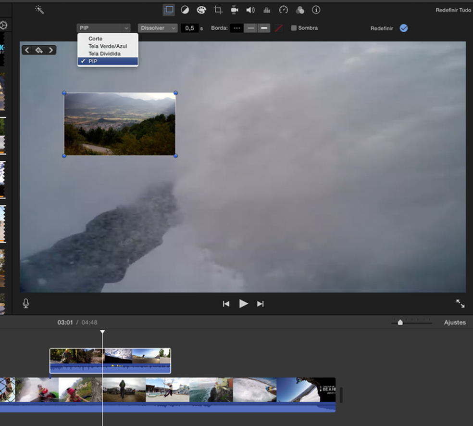Click the blue apply checkmark button
Screen dimensions: 473x426
tap(404, 28)
